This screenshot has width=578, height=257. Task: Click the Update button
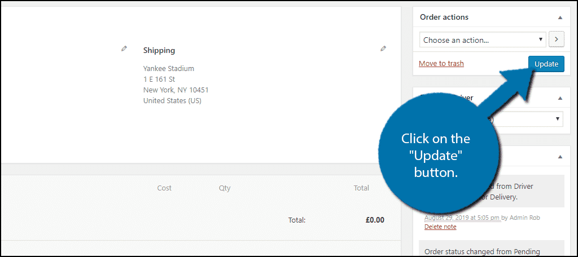(x=546, y=64)
